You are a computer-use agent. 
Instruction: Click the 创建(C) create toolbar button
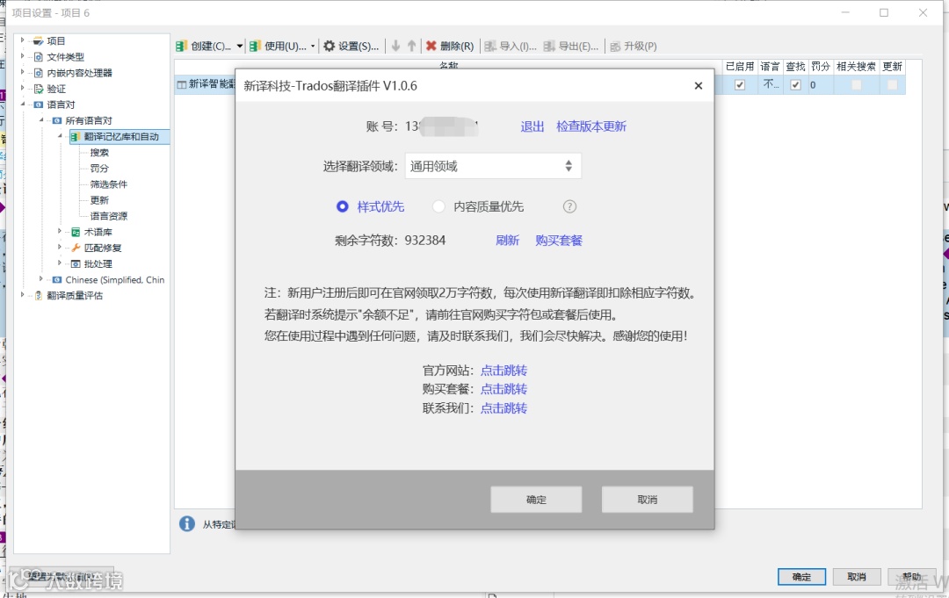coord(203,46)
